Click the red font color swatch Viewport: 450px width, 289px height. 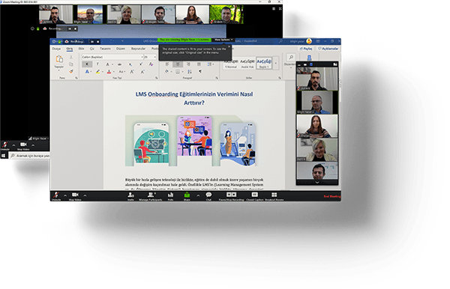point(109,72)
